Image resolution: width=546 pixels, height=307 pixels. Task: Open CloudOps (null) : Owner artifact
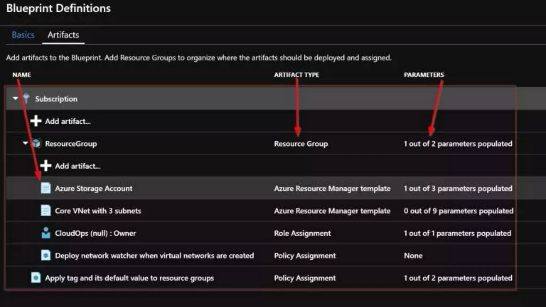(x=95, y=233)
